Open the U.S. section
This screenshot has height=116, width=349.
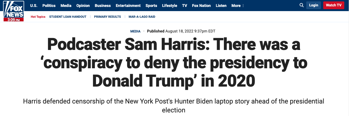click(x=34, y=6)
